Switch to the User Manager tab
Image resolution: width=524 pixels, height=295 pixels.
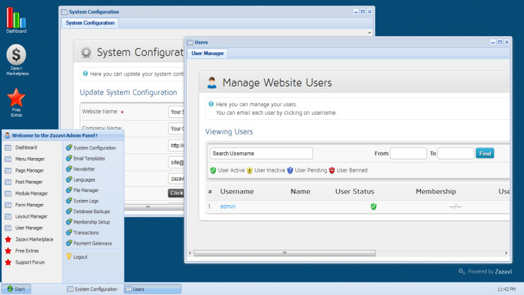[x=208, y=53]
